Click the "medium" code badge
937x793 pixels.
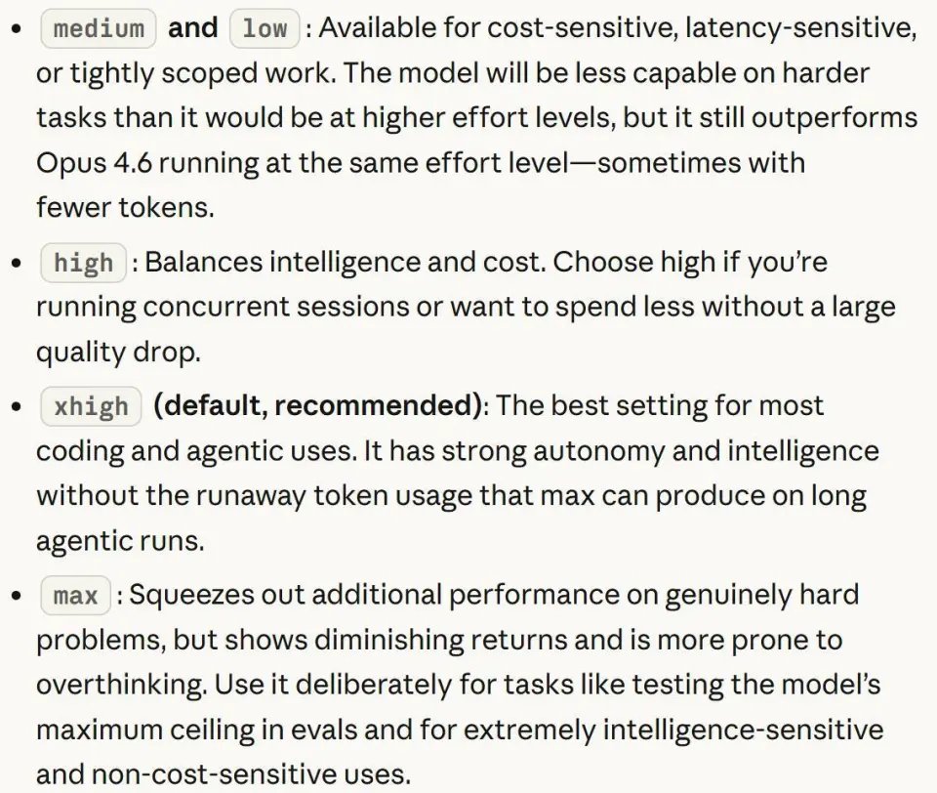click(99, 28)
